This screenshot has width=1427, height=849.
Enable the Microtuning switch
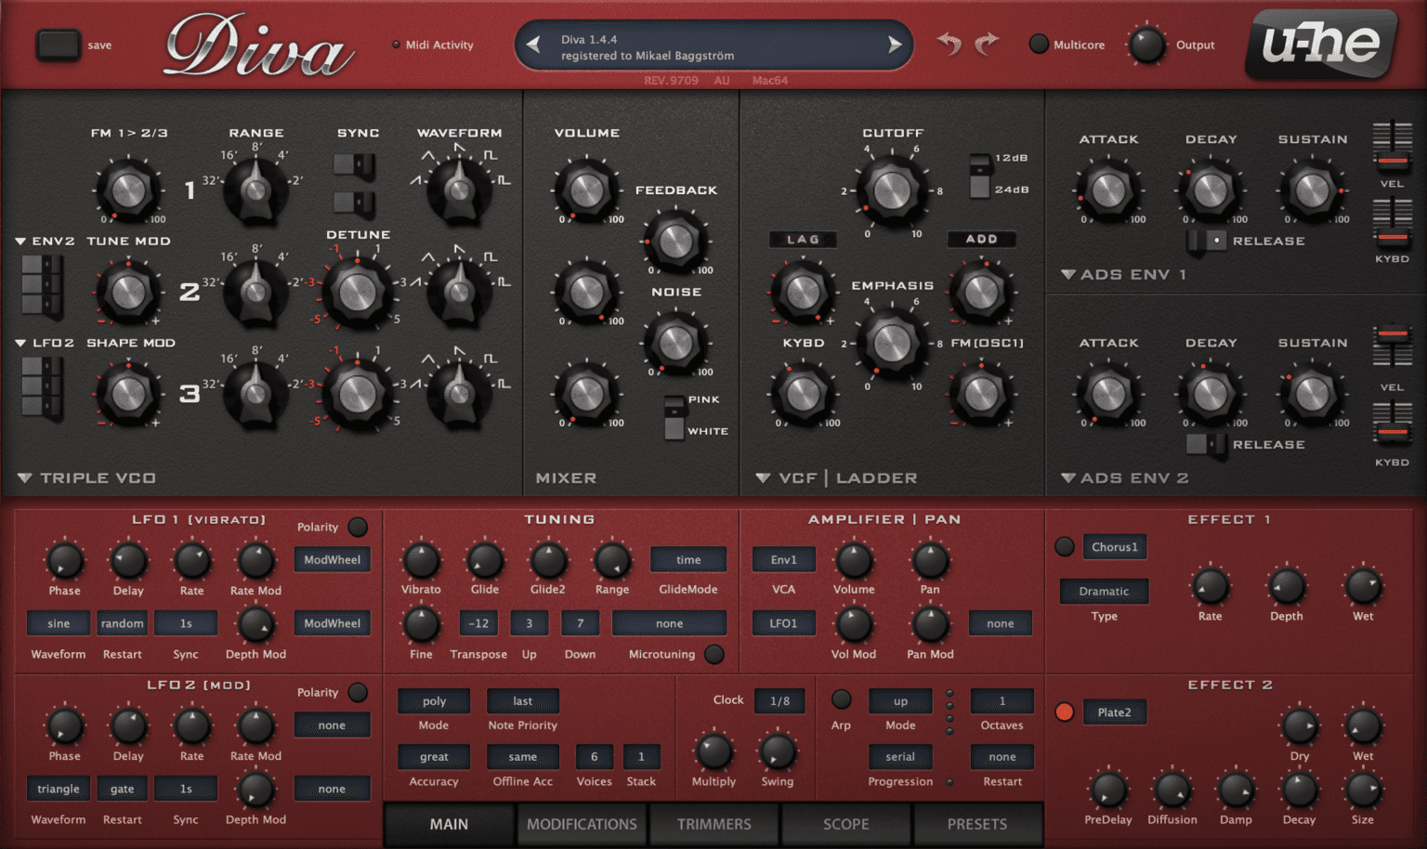(713, 654)
